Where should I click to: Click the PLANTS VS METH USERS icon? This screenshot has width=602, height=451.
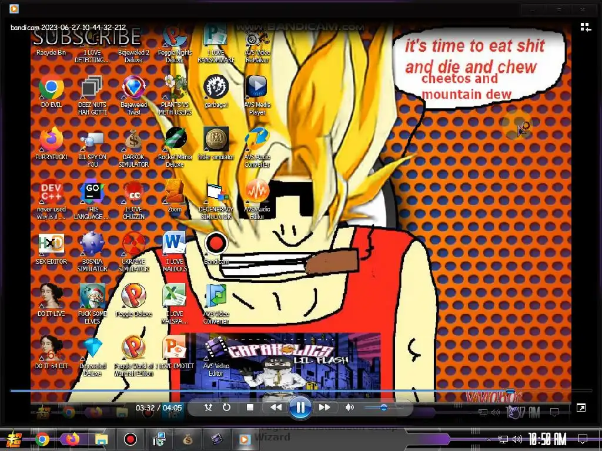click(x=175, y=95)
